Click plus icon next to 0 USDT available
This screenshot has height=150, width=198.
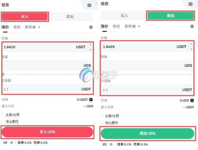click(91, 100)
